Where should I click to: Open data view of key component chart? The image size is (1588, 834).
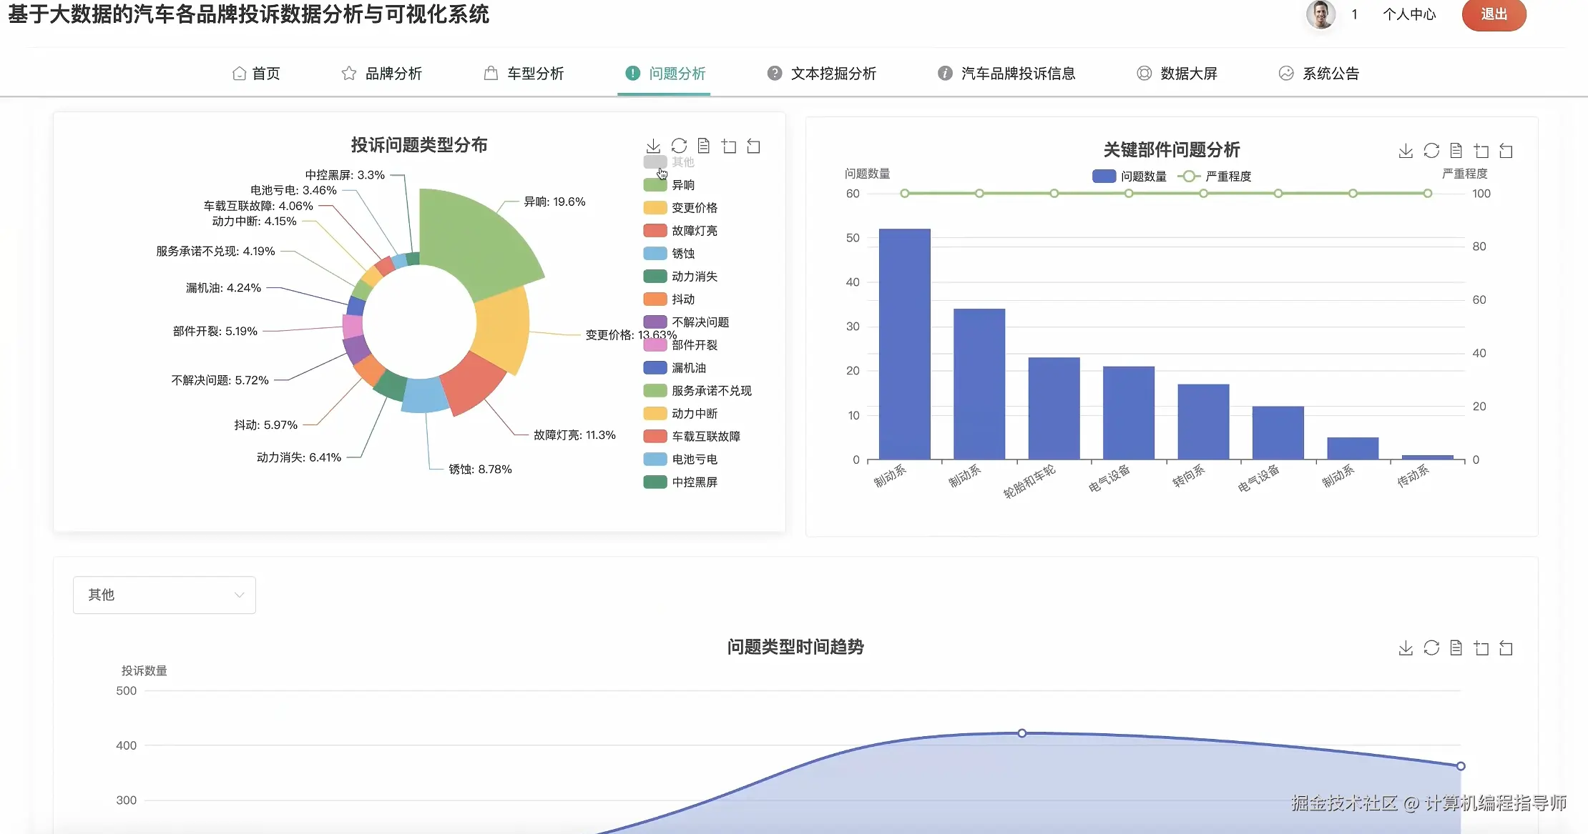[1456, 151]
